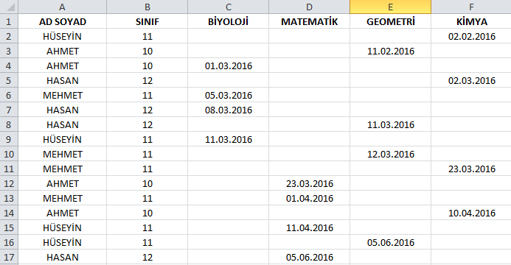Select class value 11 in row 2
The width and height of the screenshot is (511, 265).
[147, 36]
